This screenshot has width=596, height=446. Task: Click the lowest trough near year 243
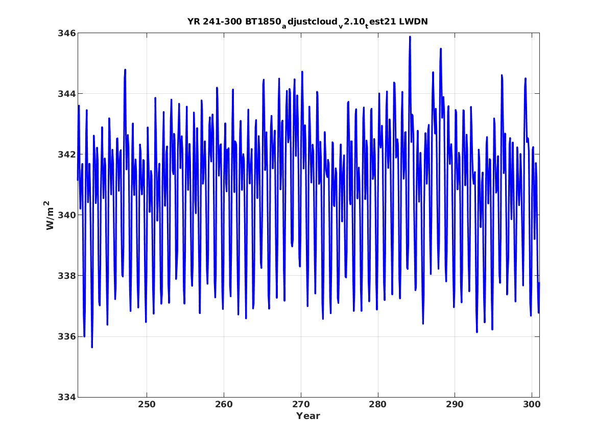click(x=92, y=347)
